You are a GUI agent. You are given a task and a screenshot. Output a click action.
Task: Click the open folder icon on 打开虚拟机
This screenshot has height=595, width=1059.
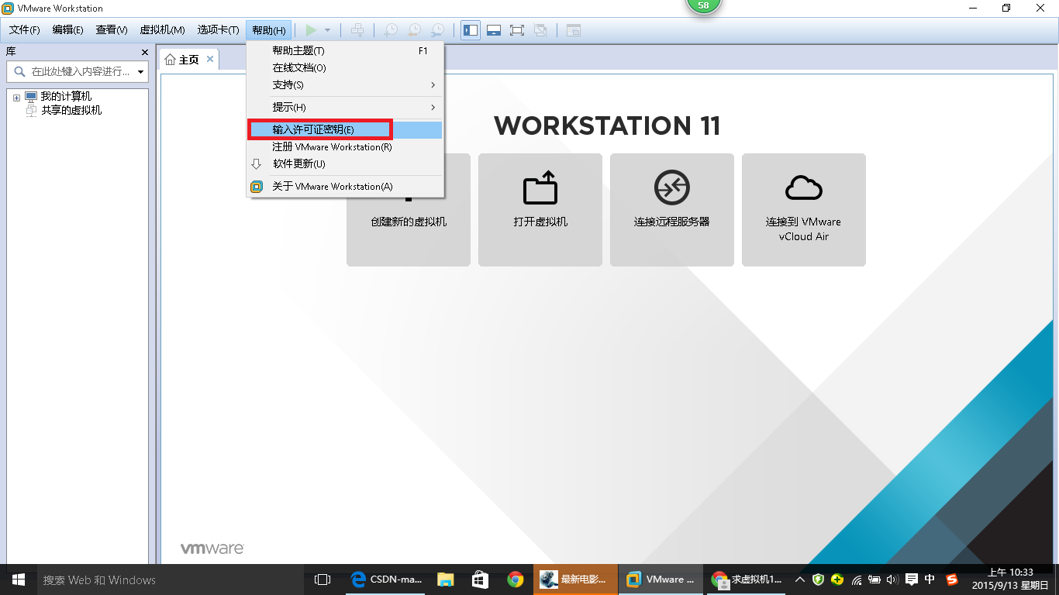click(540, 187)
